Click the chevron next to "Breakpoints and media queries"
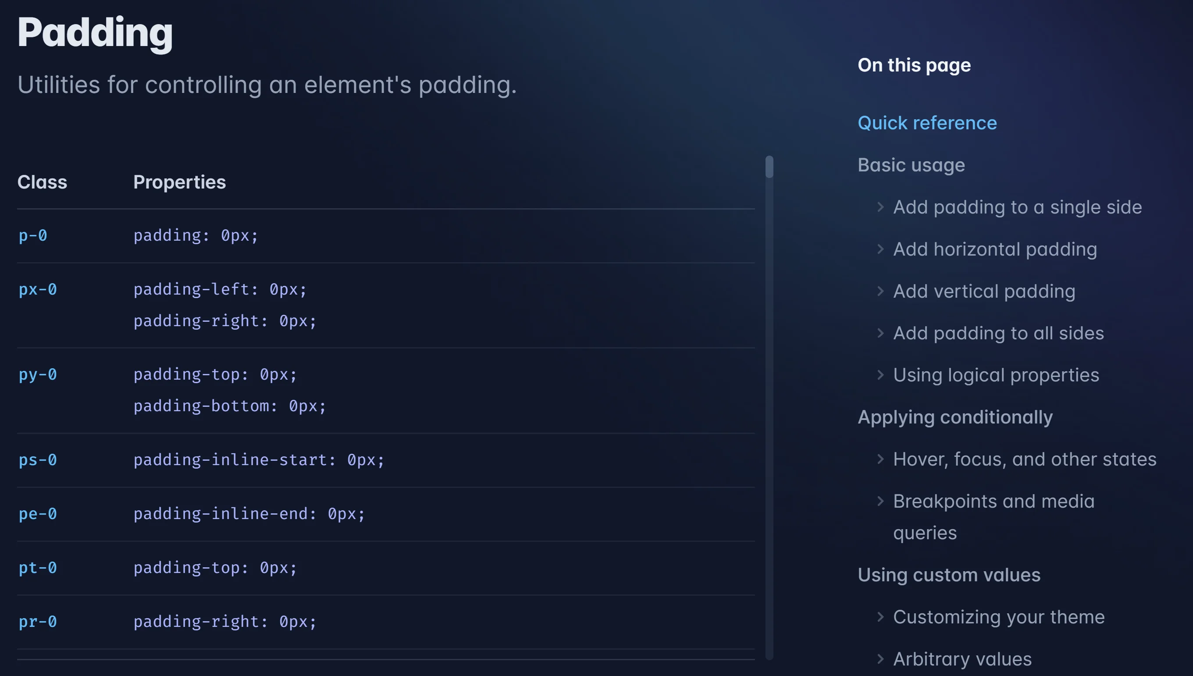Screen dimensions: 1193x676 click(880, 501)
